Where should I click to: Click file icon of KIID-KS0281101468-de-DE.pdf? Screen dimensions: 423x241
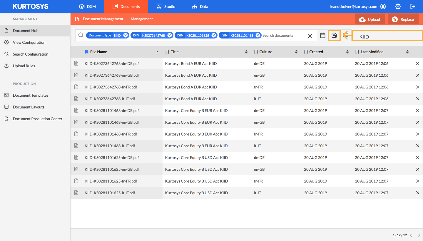76,111
